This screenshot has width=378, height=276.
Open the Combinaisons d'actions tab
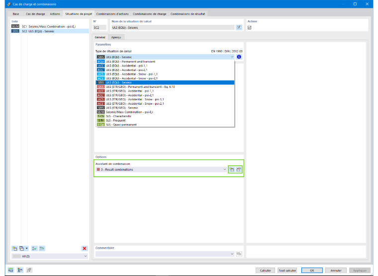[x=112, y=14]
